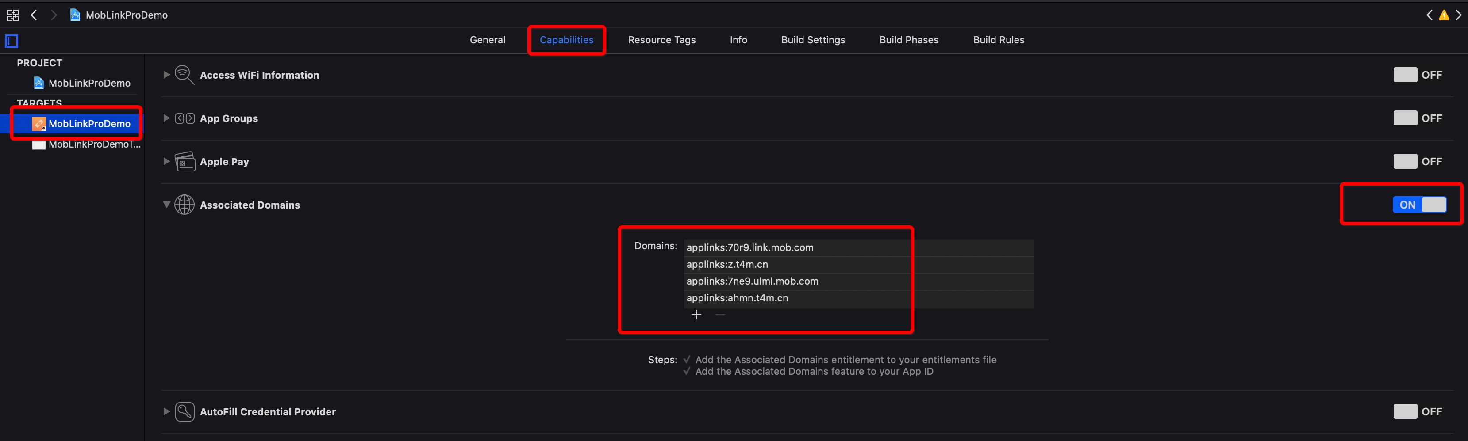
Task: Select domain applinks:z.t4m.cn
Action: 858,265
